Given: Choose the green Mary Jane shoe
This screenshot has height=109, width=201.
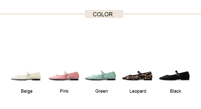Looking at the screenshot, I should (101, 75).
